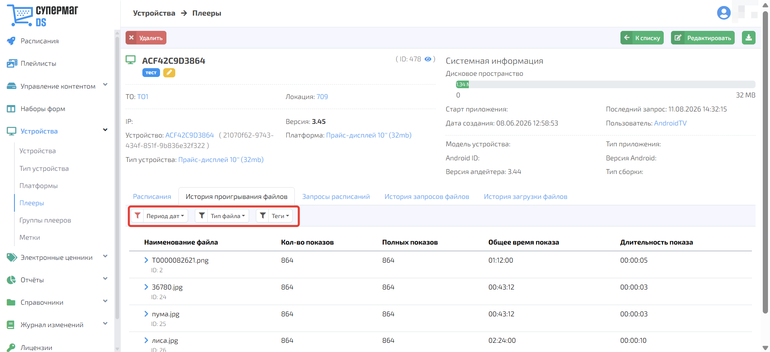Expand the T0000082621.png row
This screenshot has width=770, height=352.
click(x=146, y=260)
